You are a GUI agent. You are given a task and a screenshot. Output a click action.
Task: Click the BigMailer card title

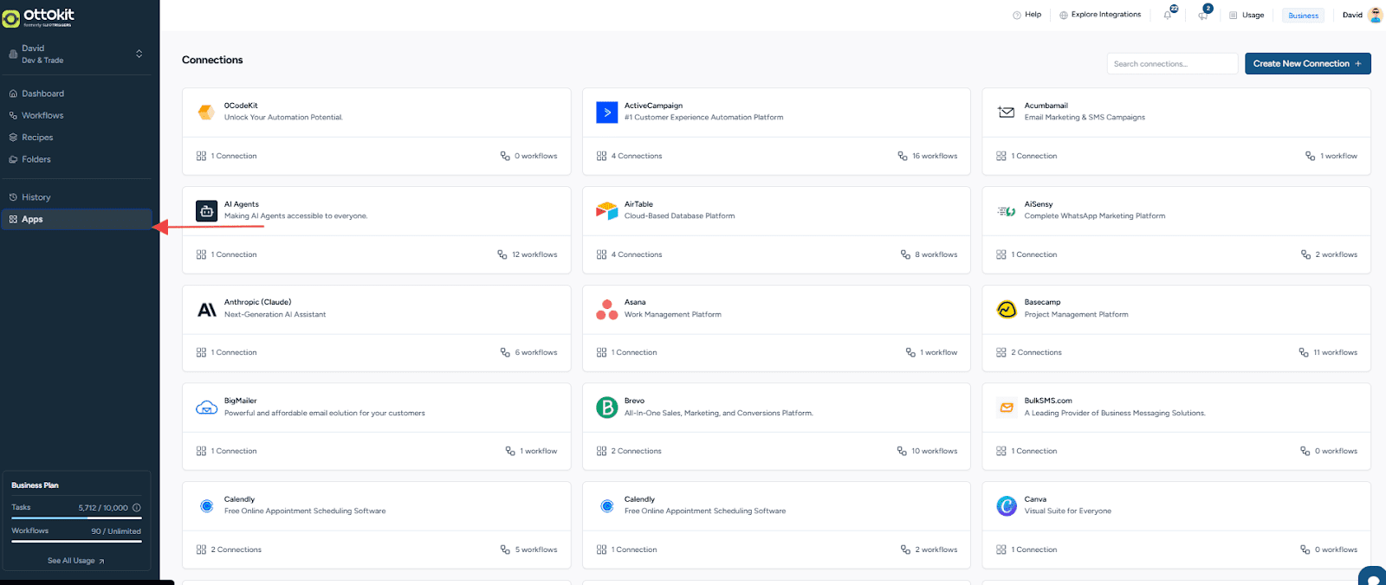click(x=240, y=401)
